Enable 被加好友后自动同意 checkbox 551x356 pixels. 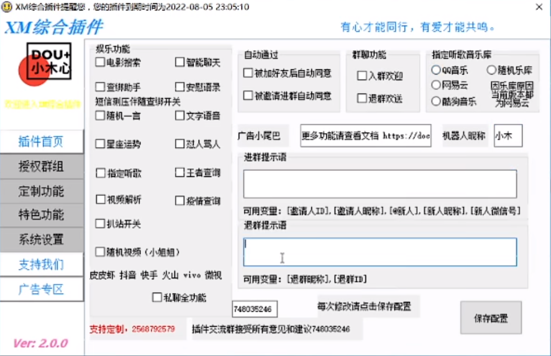pos(248,73)
